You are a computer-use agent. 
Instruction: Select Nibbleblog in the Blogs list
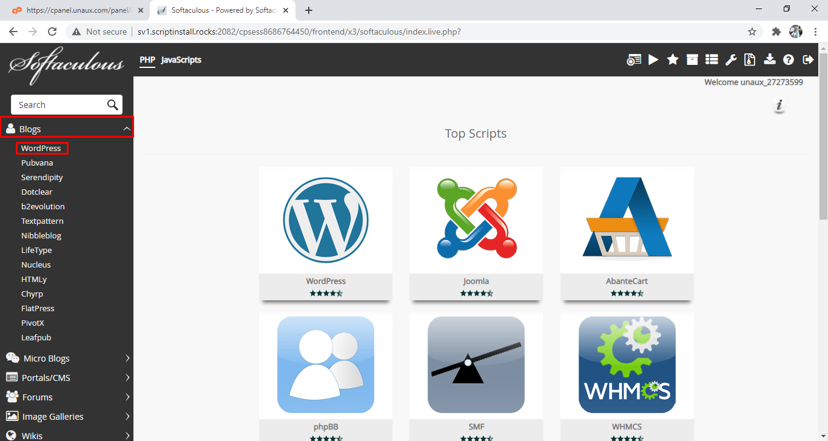click(41, 235)
